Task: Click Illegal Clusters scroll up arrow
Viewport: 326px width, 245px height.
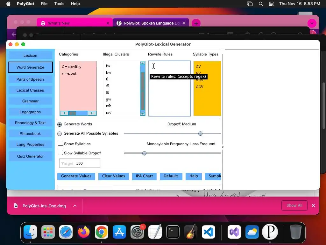Action: coord(143,63)
